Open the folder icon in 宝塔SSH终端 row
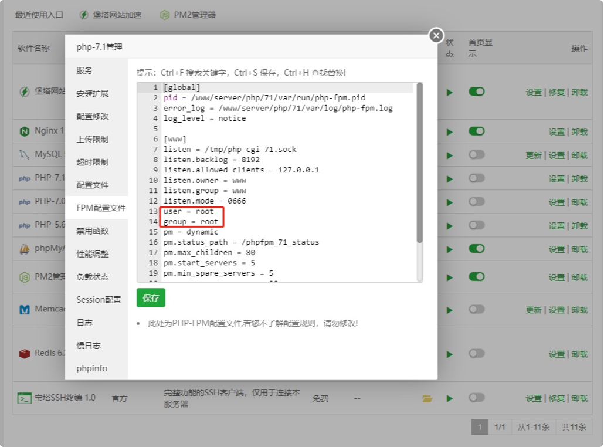This screenshot has height=447, width=604. point(427,398)
